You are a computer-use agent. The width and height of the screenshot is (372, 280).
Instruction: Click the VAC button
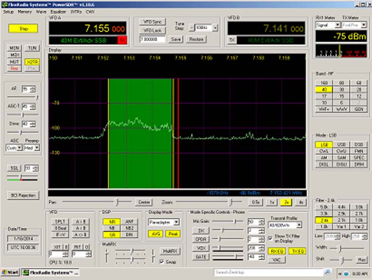[x=277, y=260]
